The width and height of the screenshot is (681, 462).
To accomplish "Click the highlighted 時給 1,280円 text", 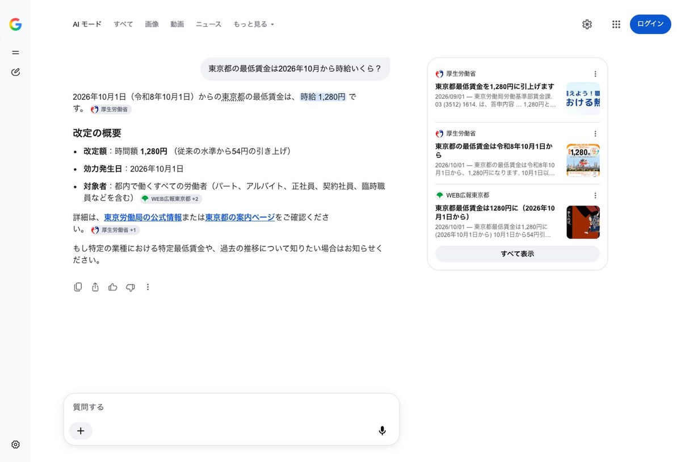I will tap(323, 97).
